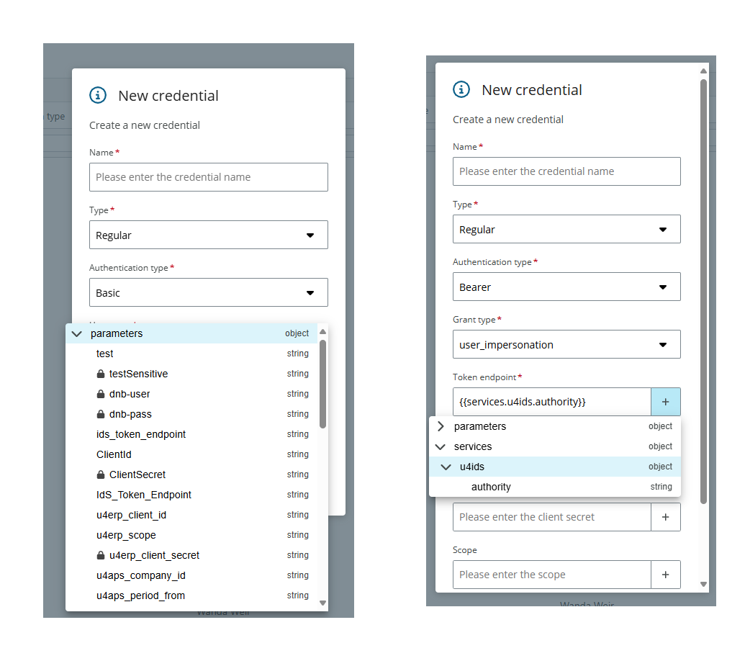
Task: Click the info icon in the right New credential dialog
Action: click(461, 90)
